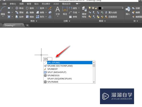Open the Array (阵列) dropdown arrow
The height and width of the screenshot is (107, 142).
(x=46, y=17)
